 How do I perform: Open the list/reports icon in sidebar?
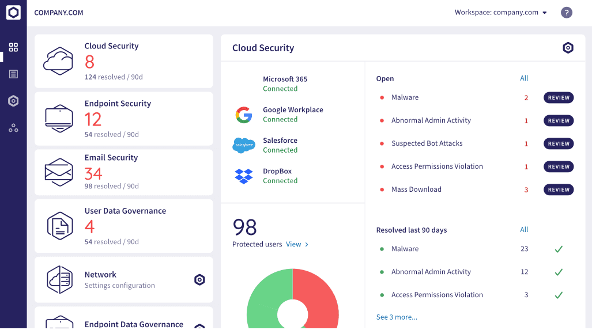[13, 74]
